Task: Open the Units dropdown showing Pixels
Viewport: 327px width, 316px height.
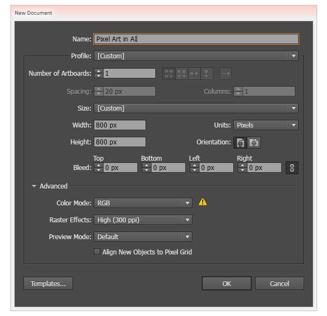Action: point(266,125)
